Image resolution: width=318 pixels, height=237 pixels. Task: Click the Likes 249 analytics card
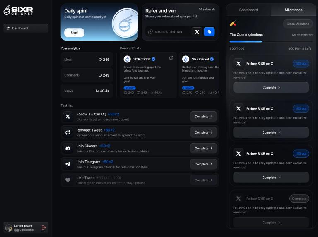pos(87,60)
